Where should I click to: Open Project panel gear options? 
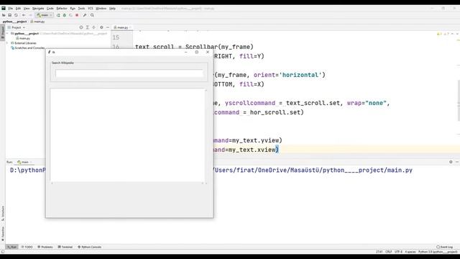click(101, 27)
